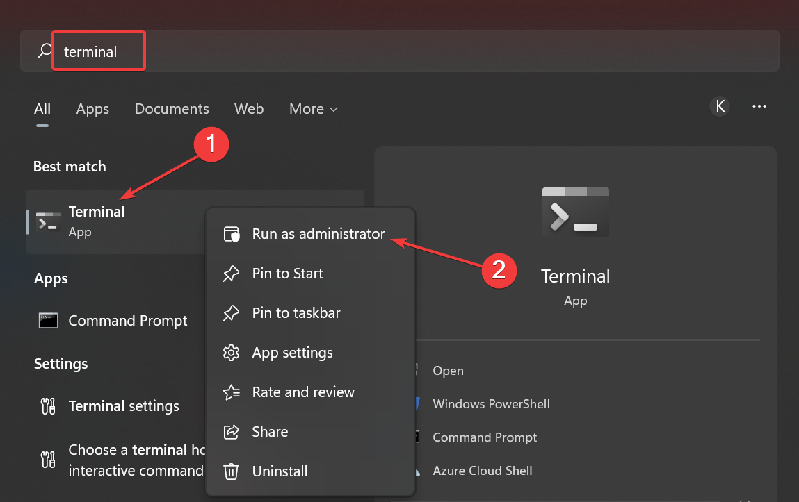Click the App settings gear icon

[x=231, y=353]
